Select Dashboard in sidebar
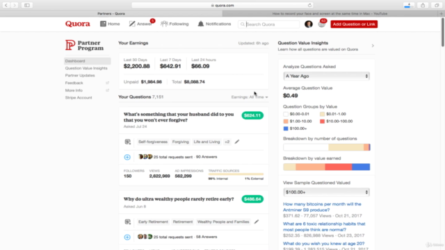Image resolution: width=445 pixels, height=250 pixels. click(87, 61)
